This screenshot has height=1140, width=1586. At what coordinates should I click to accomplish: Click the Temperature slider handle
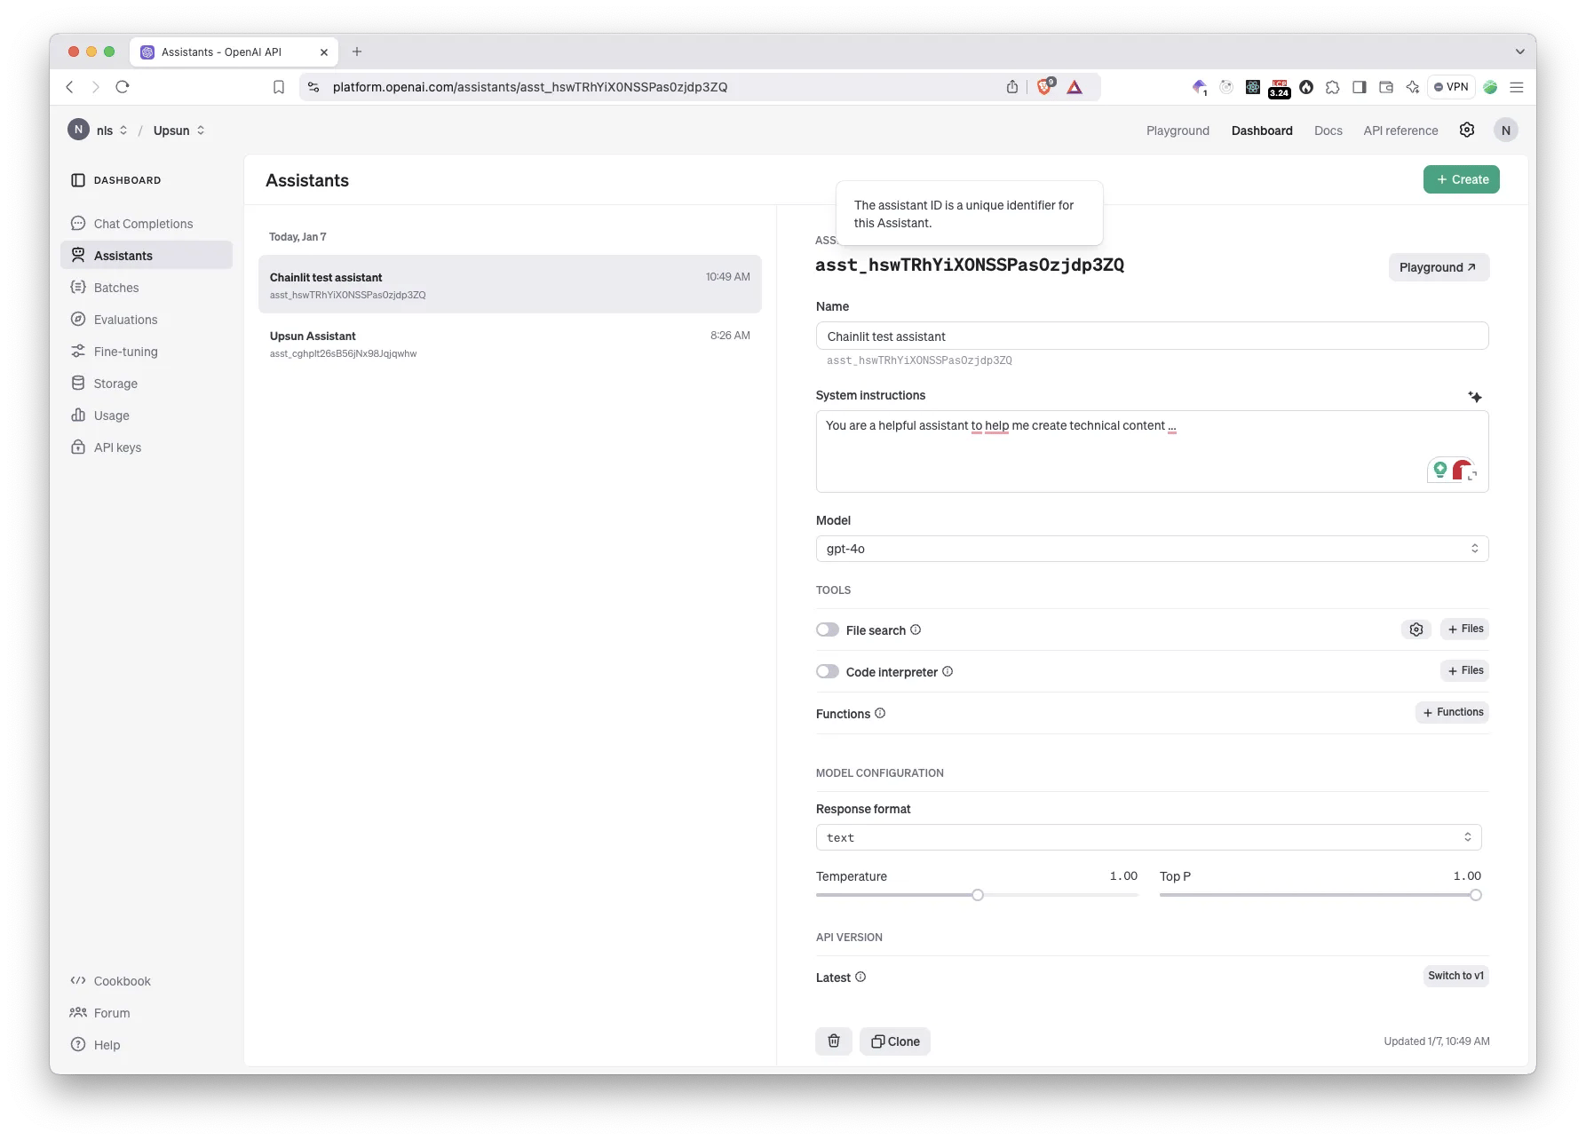pyautogui.click(x=978, y=895)
